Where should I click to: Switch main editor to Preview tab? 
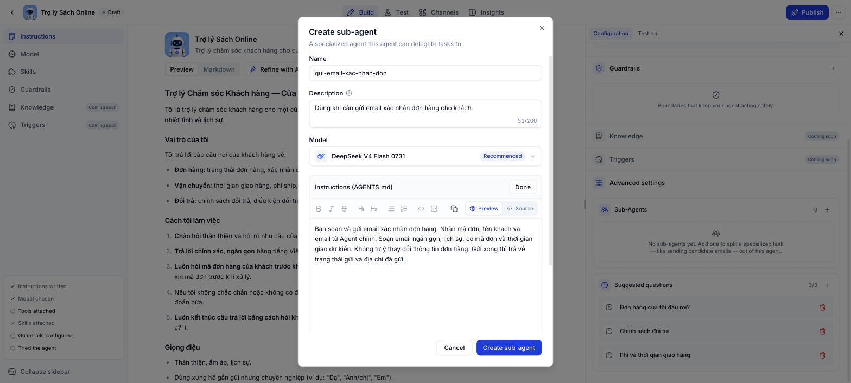pos(181,69)
